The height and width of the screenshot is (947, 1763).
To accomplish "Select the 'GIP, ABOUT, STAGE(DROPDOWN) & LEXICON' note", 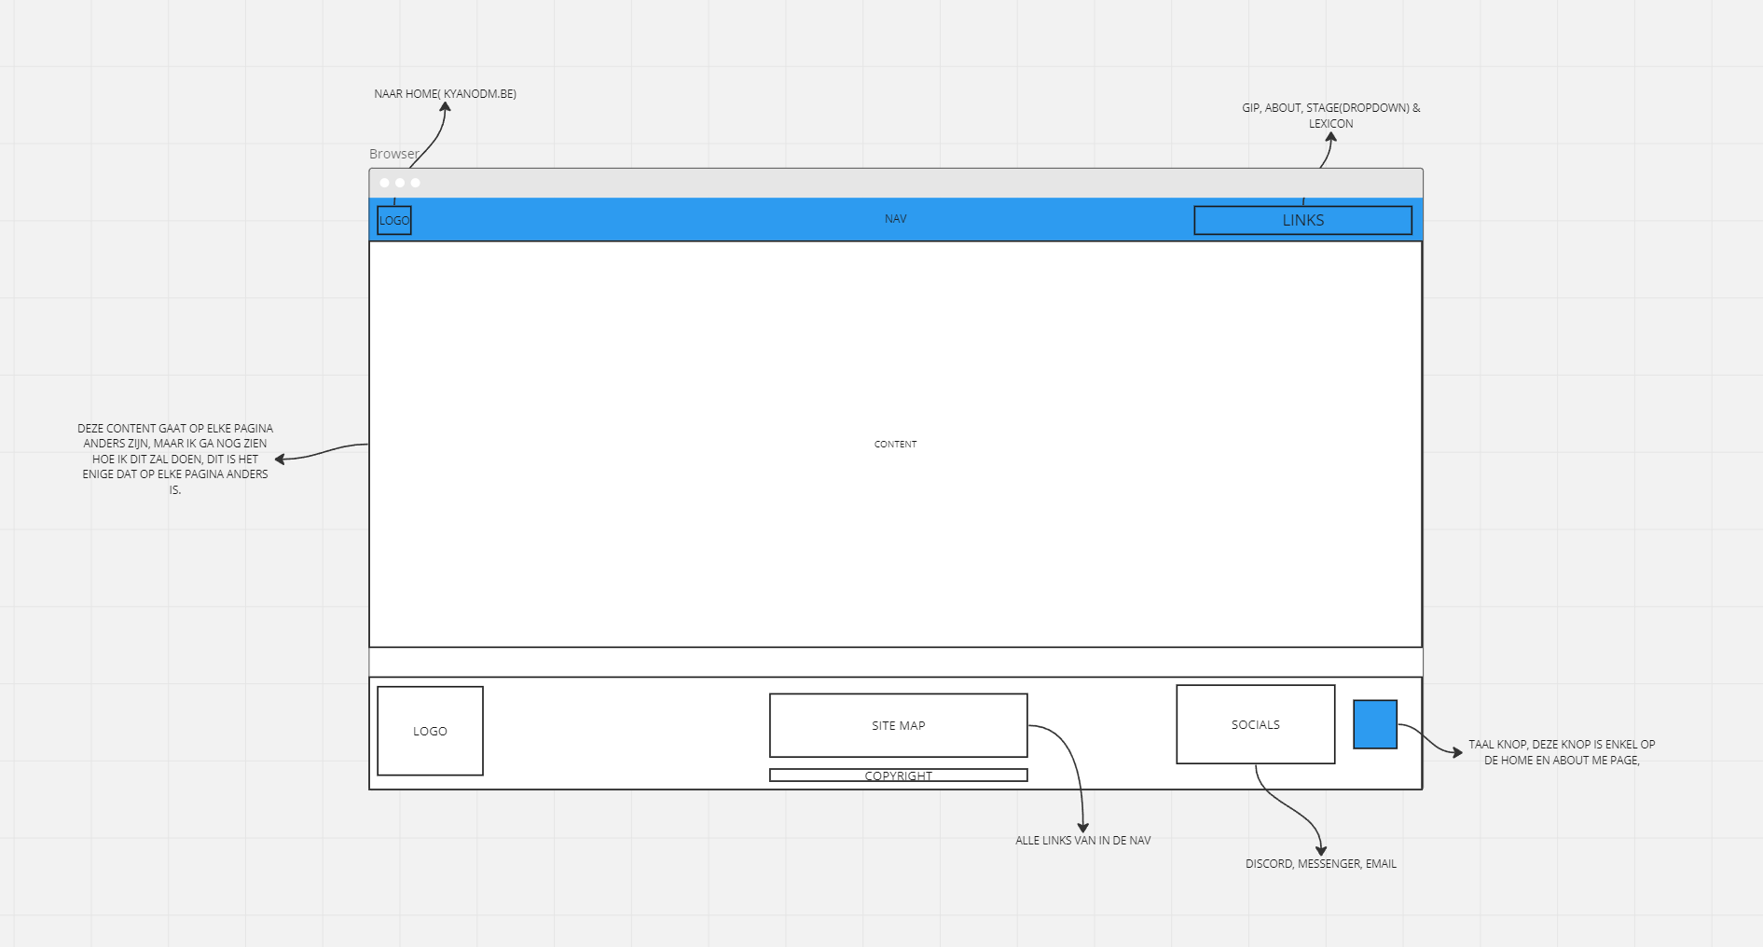I will (x=1330, y=116).
